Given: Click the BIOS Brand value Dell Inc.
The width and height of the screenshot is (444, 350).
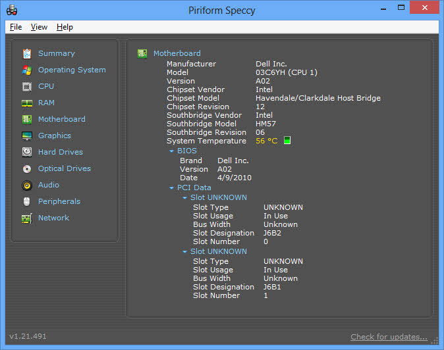Looking at the screenshot, I should pos(233,161).
